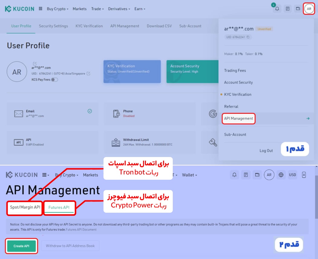318x259 pixels.
Task: Open the Account Security level card
Action: 192,71
